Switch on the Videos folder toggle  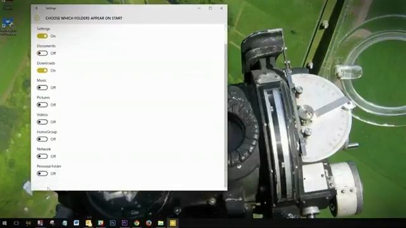coord(43,122)
